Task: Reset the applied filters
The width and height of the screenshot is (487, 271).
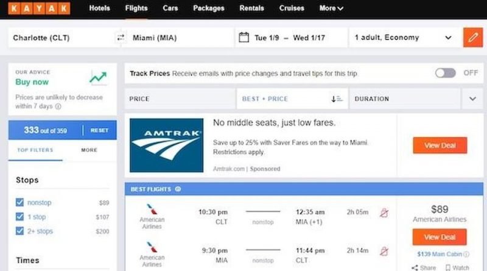Action: [x=99, y=130]
